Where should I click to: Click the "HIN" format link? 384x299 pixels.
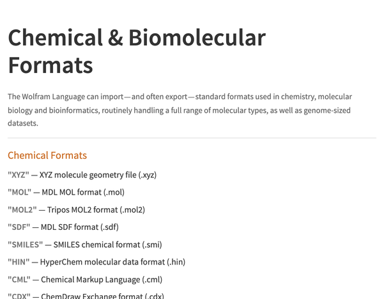pyautogui.click(x=19, y=262)
